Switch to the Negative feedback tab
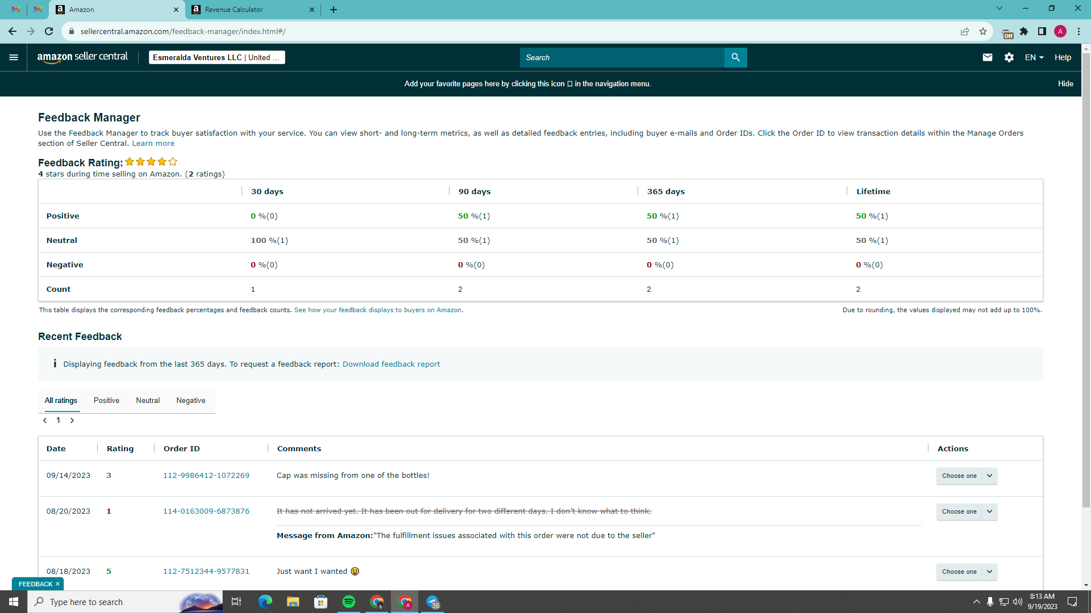This screenshot has width=1091, height=613. click(191, 401)
